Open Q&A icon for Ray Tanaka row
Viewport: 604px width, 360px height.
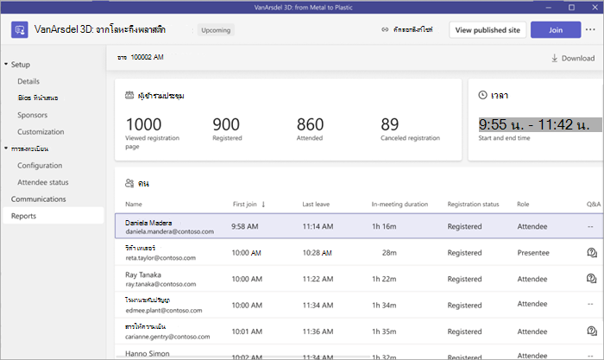coord(591,278)
